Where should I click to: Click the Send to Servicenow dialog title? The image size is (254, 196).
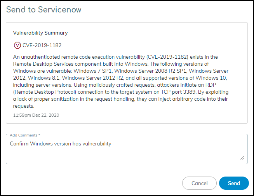44,9
